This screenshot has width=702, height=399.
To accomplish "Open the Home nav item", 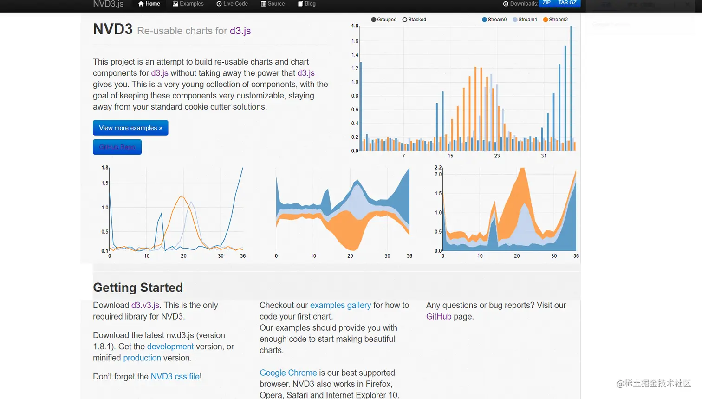I will (149, 4).
